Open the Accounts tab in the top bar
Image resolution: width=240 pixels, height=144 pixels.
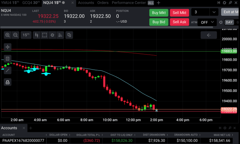[x=86, y=3]
